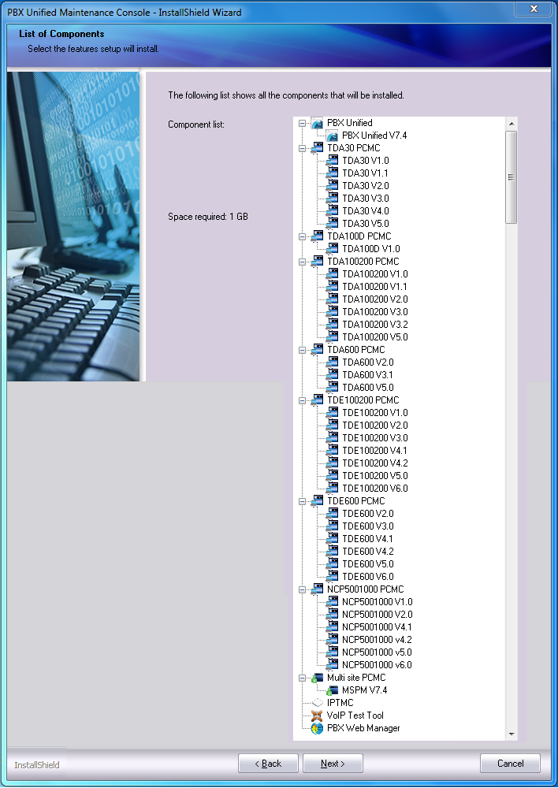This screenshot has width=558, height=788.
Task: Collapse the TDA600 PCMC tree node
Action: point(302,350)
